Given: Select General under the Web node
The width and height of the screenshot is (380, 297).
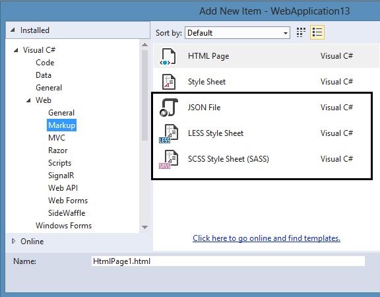Looking at the screenshot, I should click(61, 113).
